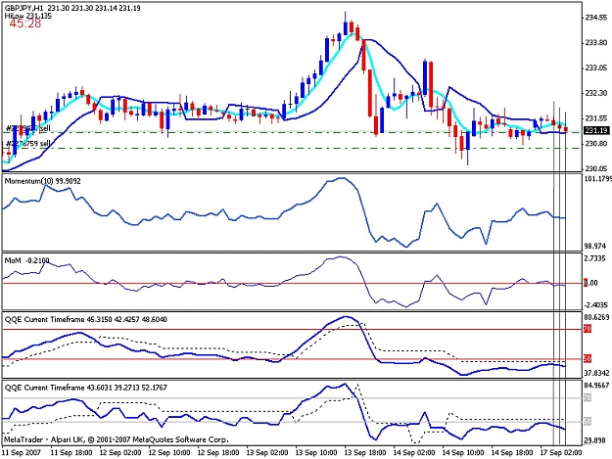The image size is (612, 459).
Task: Click the -2.4035 MoM scale value
Action: 595,304
